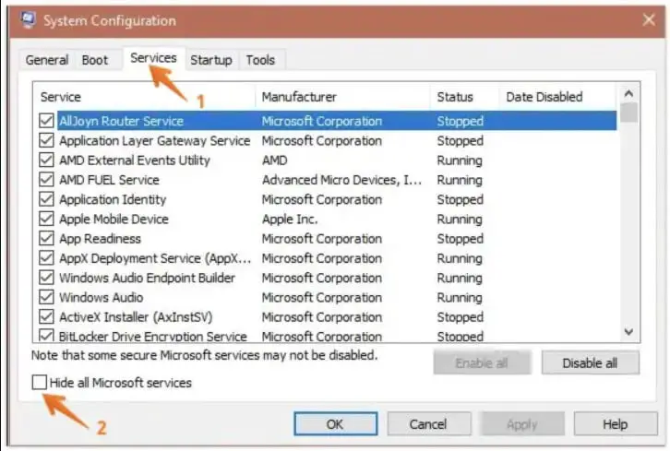The height and width of the screenshot is (451, 670).
Task: Click the System Configuration title bar icon
Action: coord(29,19)
